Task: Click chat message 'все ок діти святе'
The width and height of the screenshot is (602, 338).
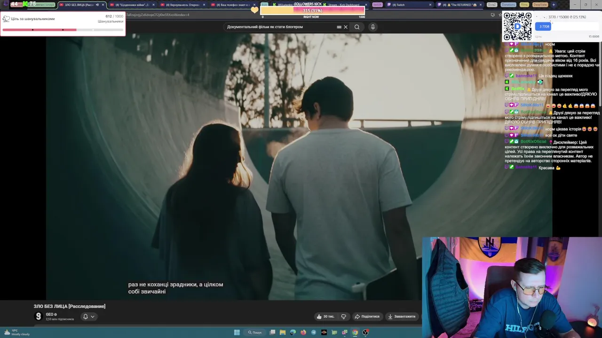Action: pos(561,135)
